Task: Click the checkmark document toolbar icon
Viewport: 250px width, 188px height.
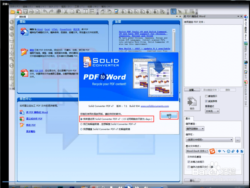Action: 116,12
